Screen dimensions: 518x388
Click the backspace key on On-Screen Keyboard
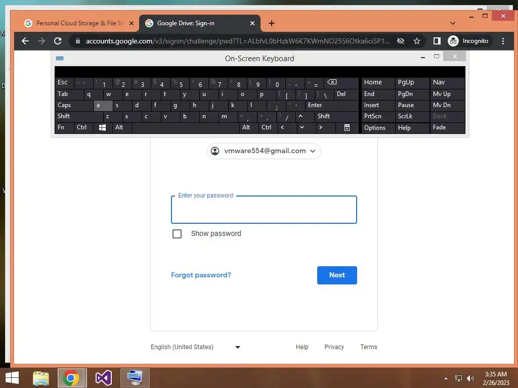click(340, 83)
